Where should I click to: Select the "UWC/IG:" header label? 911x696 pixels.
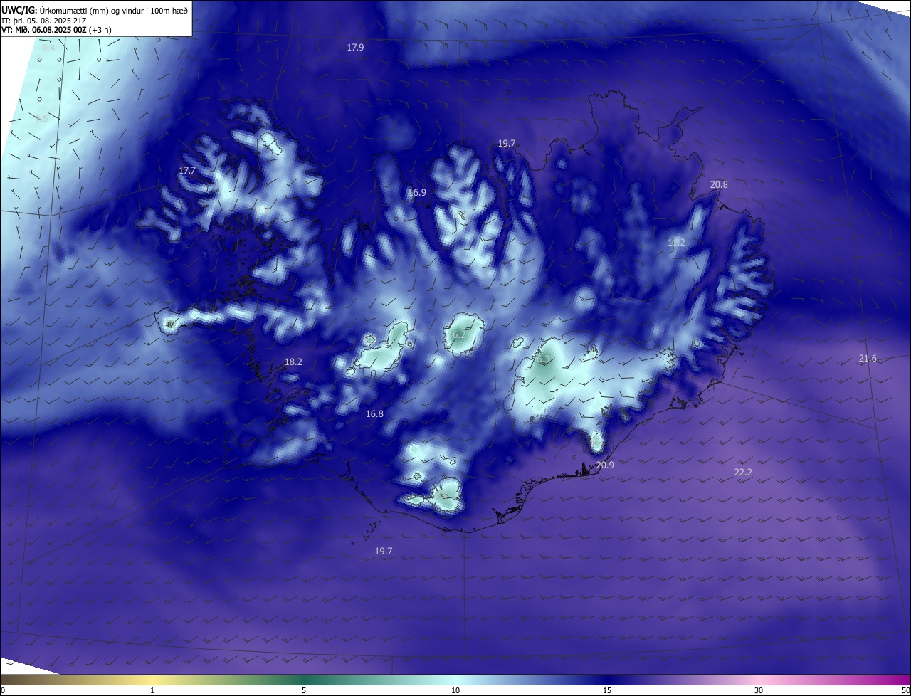pos(19,10)
